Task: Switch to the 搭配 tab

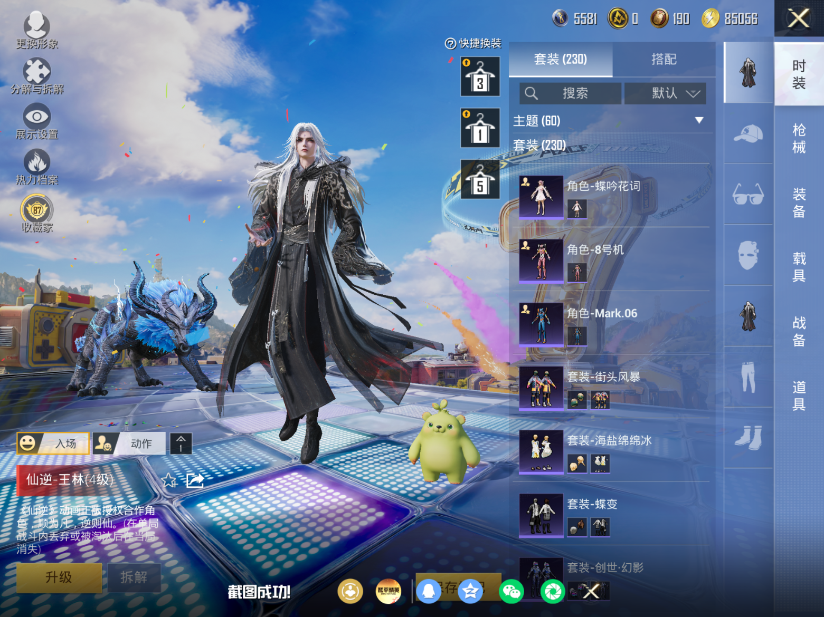Action: [664, 60]
